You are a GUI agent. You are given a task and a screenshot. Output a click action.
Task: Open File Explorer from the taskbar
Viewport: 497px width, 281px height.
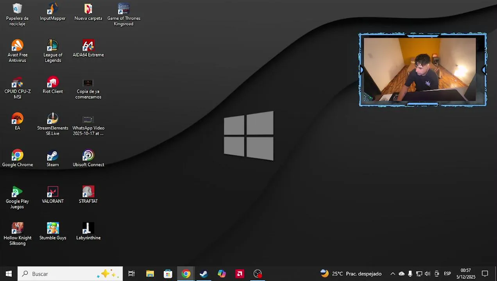(150, 274)
